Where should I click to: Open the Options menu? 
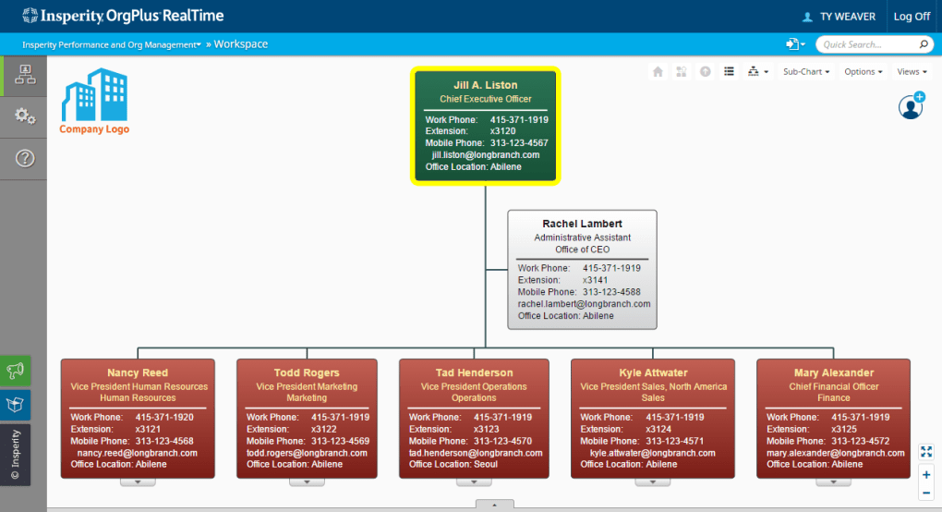click(x=863, y=72)
